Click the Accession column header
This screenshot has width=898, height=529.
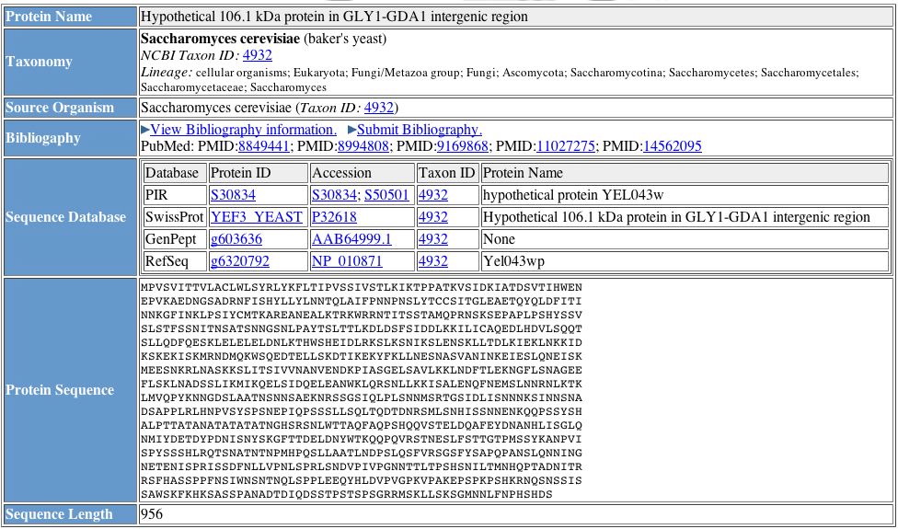[362, 173]
